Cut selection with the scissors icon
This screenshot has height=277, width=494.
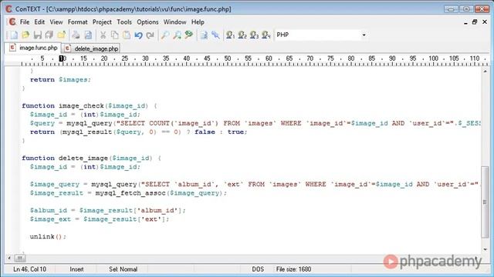point(103,35)
